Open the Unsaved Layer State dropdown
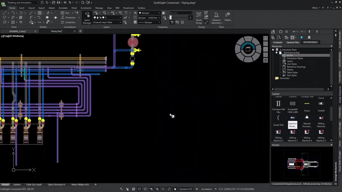The image size is (342, 192). (107, 22)
